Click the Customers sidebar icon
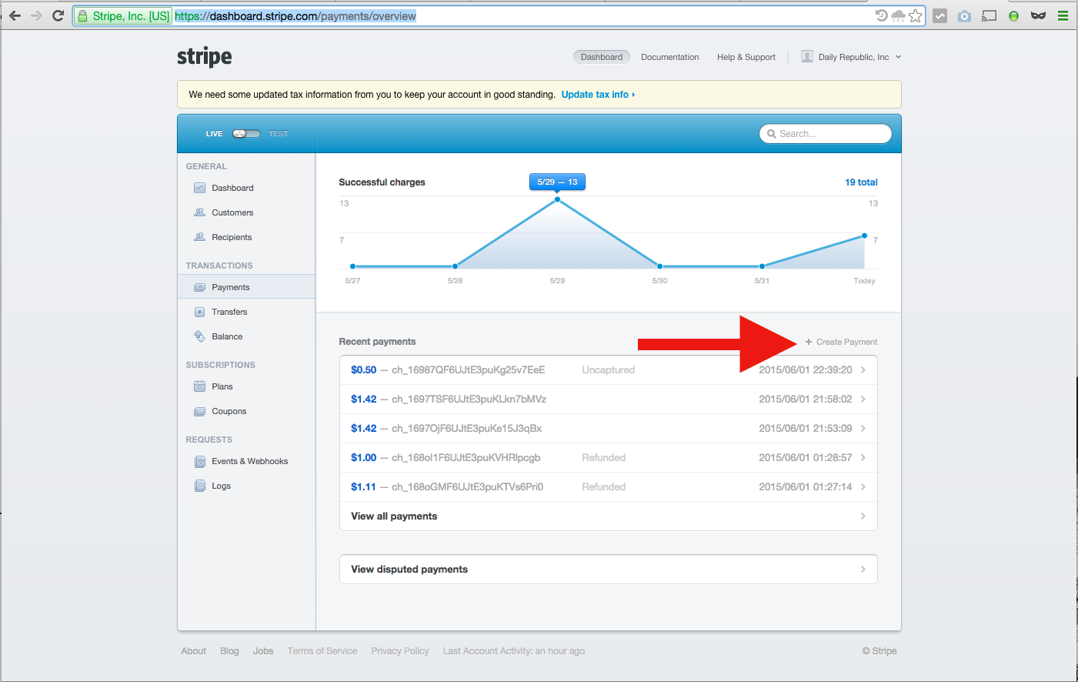The image size is (1078, 682). click(199, 212)
